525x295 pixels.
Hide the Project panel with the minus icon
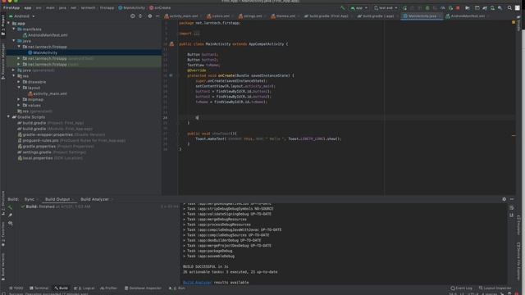click(157, 16)
